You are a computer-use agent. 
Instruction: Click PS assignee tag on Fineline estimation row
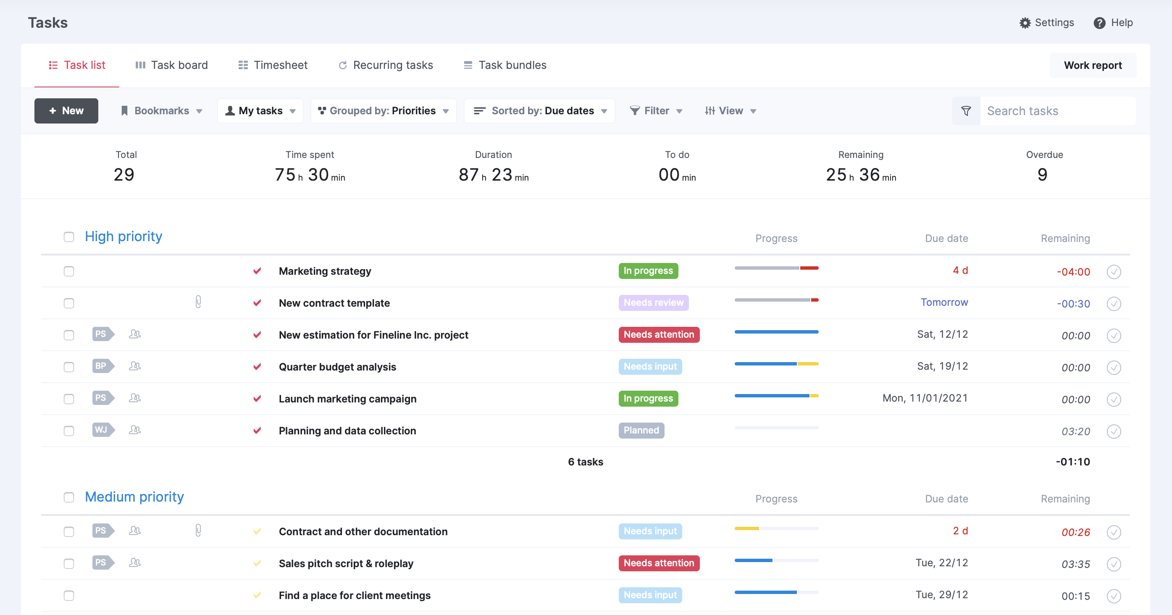tap(103, 334)
